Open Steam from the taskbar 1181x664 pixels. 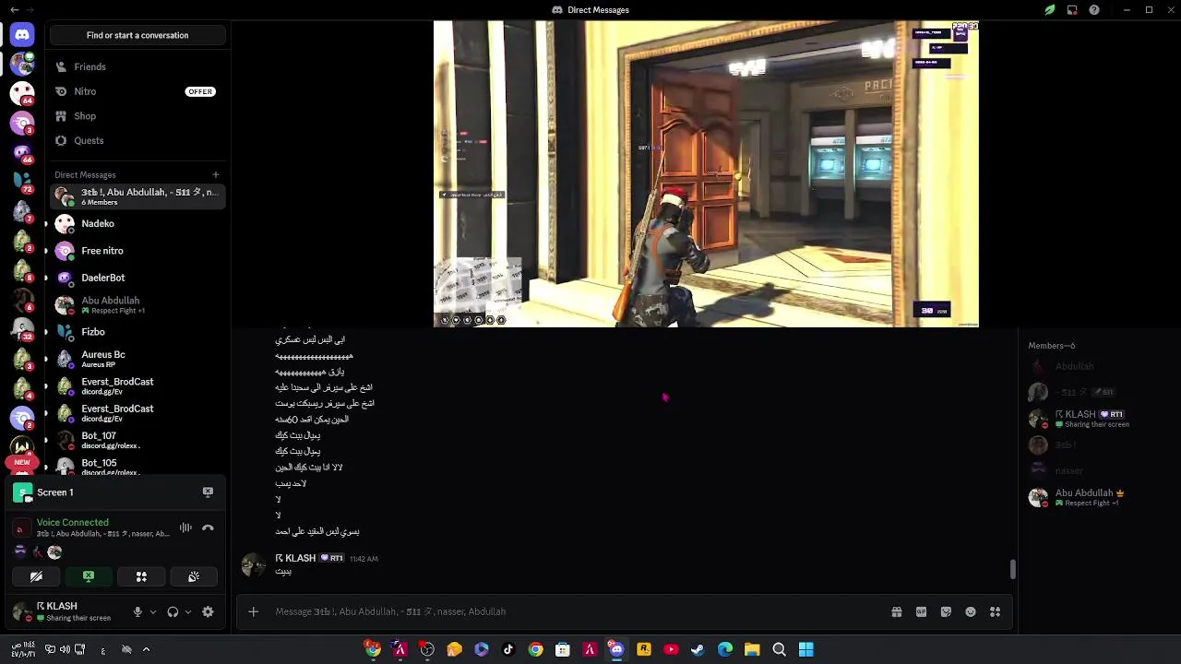[698, 649]
